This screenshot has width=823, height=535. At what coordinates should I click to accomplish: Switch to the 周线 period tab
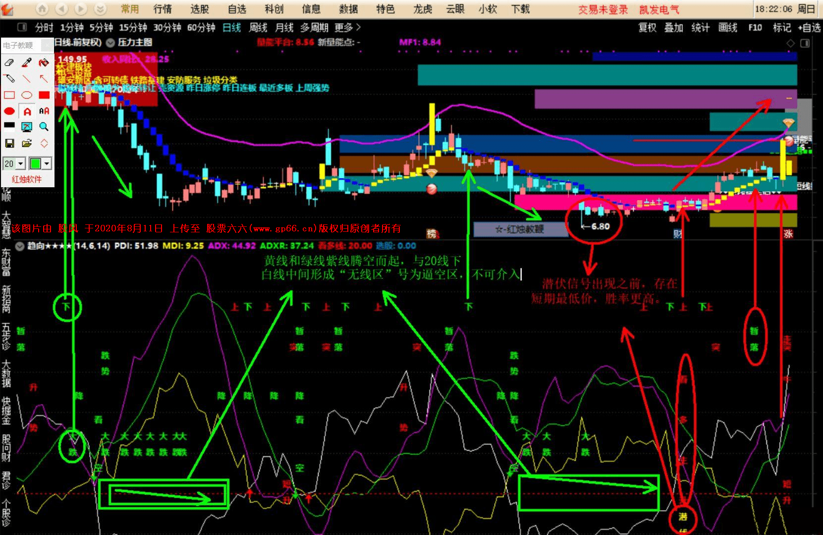[258, 28]
